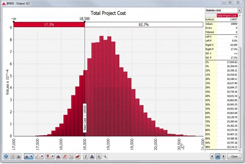245x164 pixels.
Task: Click the blue help question mark icon
Action: click(6, 157)
